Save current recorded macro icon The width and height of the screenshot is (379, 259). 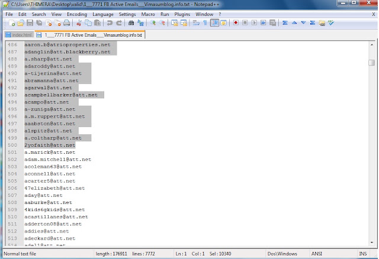point(272,23)
